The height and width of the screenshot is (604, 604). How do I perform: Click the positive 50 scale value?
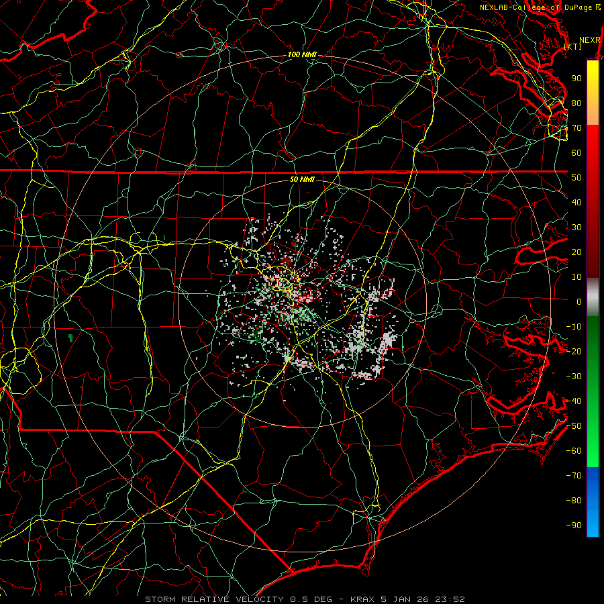point(576,178)
